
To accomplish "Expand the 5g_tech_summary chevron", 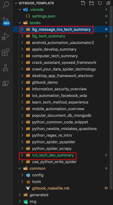I will tap(22, 36).
